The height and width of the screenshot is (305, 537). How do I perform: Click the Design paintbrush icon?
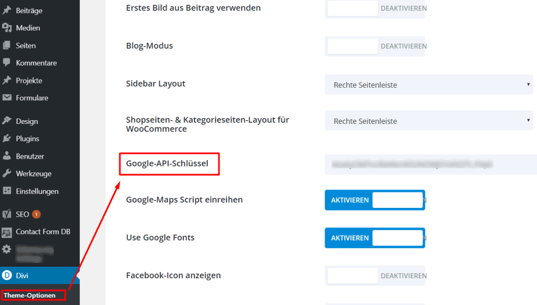(x=6, y=121)
